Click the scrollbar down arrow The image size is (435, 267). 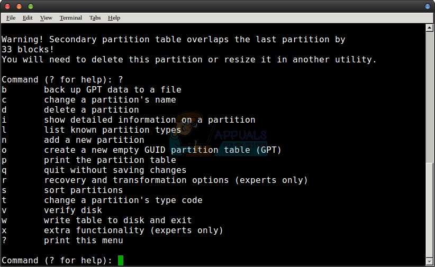pyautogui.click(x=430, y=262)
